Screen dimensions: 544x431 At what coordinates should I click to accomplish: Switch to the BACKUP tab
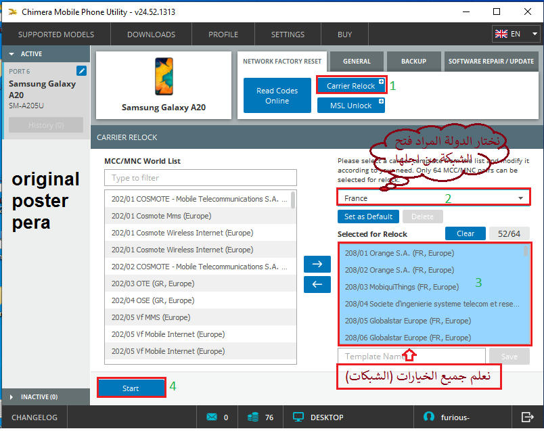pyautogui.click(x=413, y=61)
